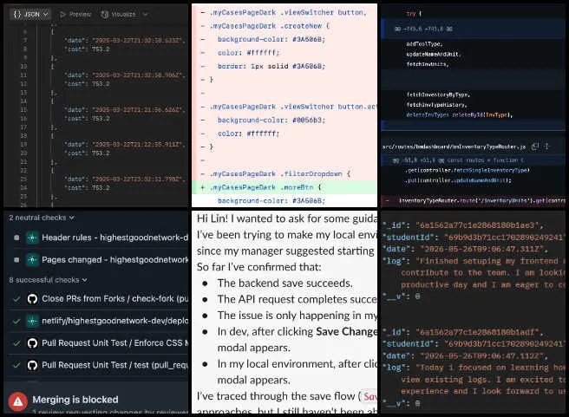
Task: Click first studentId value in JSON
Action: pyautogui.click(x=503, y=238)
